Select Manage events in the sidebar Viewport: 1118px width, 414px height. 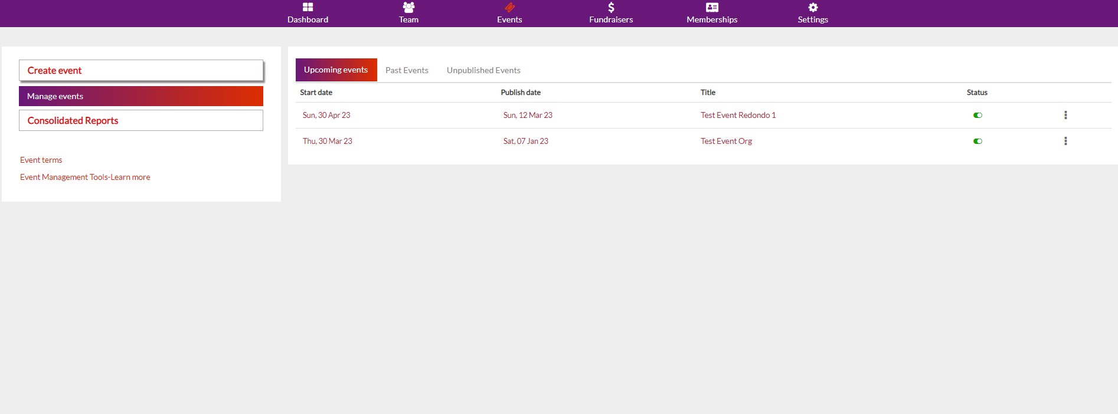click(141, 96)
